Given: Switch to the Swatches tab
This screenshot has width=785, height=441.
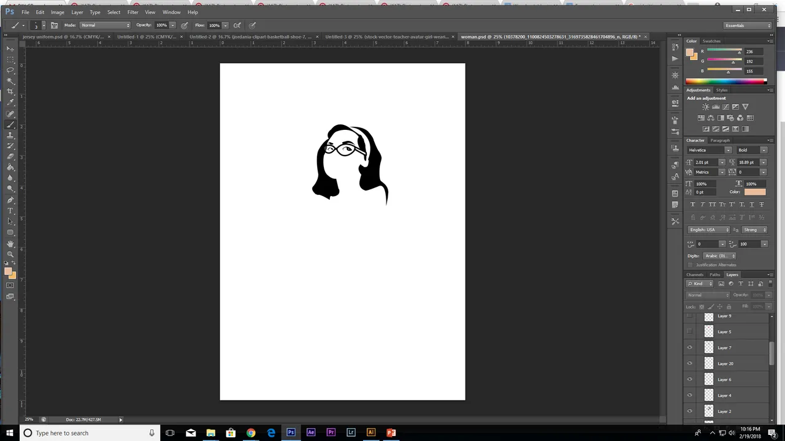Looking at the screenshot, I should (711, 41).
